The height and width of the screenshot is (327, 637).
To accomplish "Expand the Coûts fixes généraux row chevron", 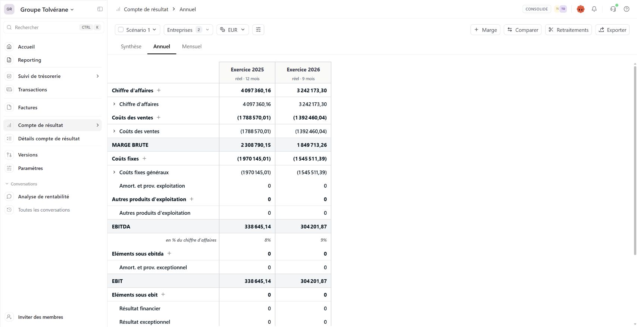I will (x=114, y=172).
